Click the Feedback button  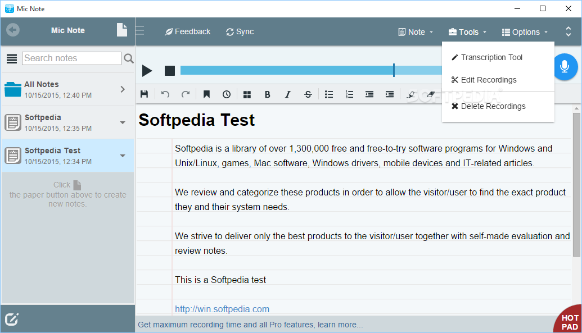[188, 32]
